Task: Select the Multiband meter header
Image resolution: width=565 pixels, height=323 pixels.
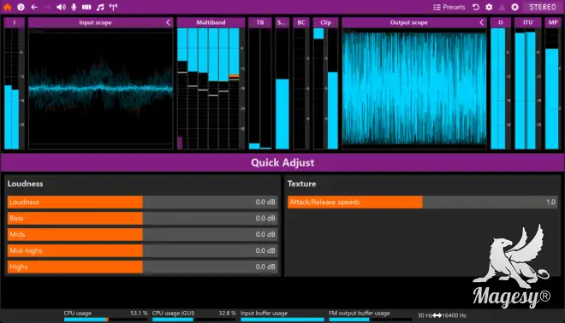Action: pyautogui.click(x=211, y=22)
